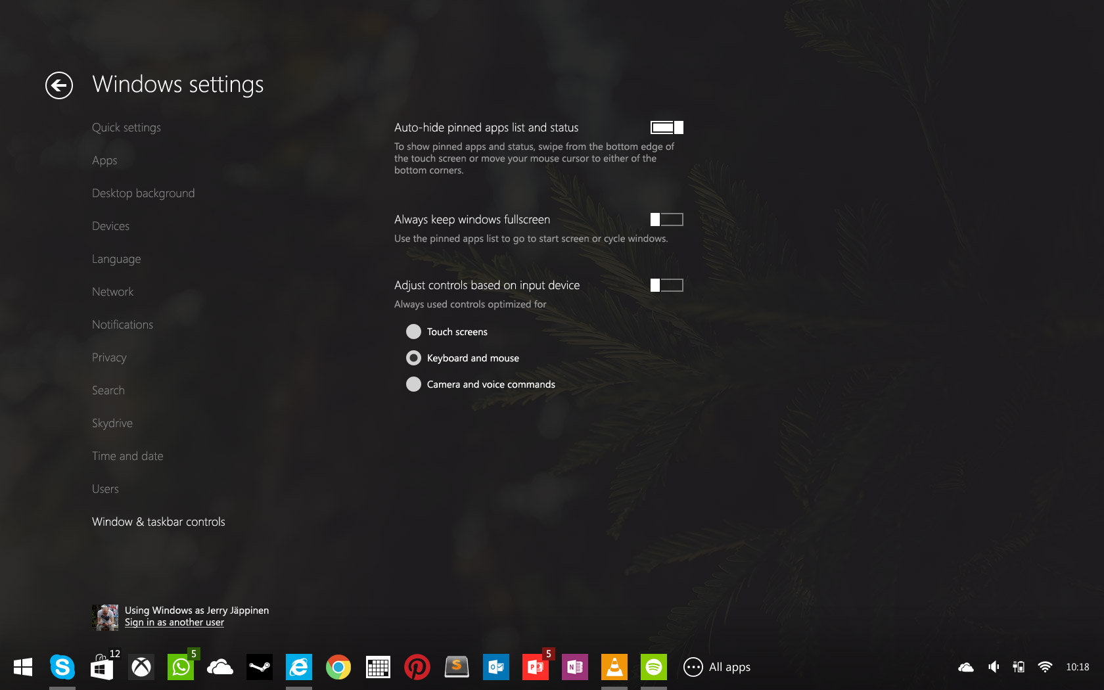Open the Pinterest app icon

tap(417, 667)
